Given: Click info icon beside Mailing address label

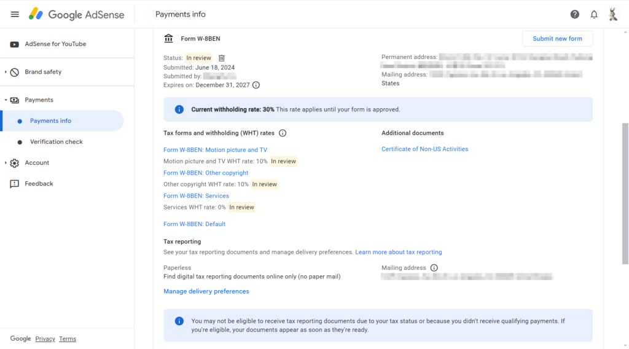Looking at the screenshot, I should pyautogui.click(x=434, y=268).
